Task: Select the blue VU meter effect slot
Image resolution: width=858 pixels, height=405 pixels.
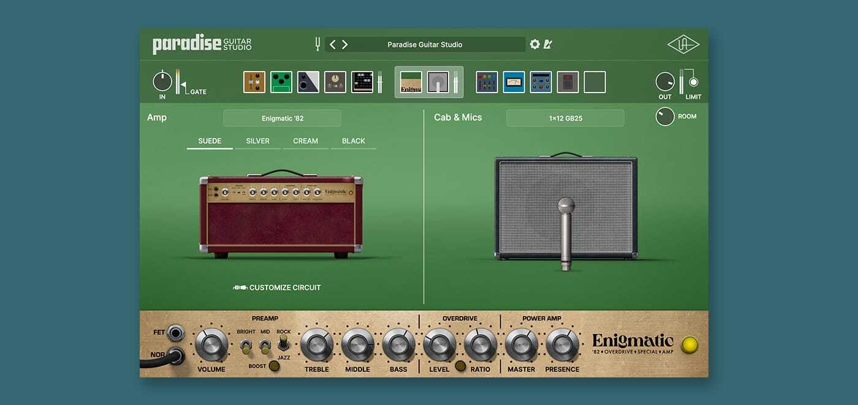Action: tap(514, 82)
